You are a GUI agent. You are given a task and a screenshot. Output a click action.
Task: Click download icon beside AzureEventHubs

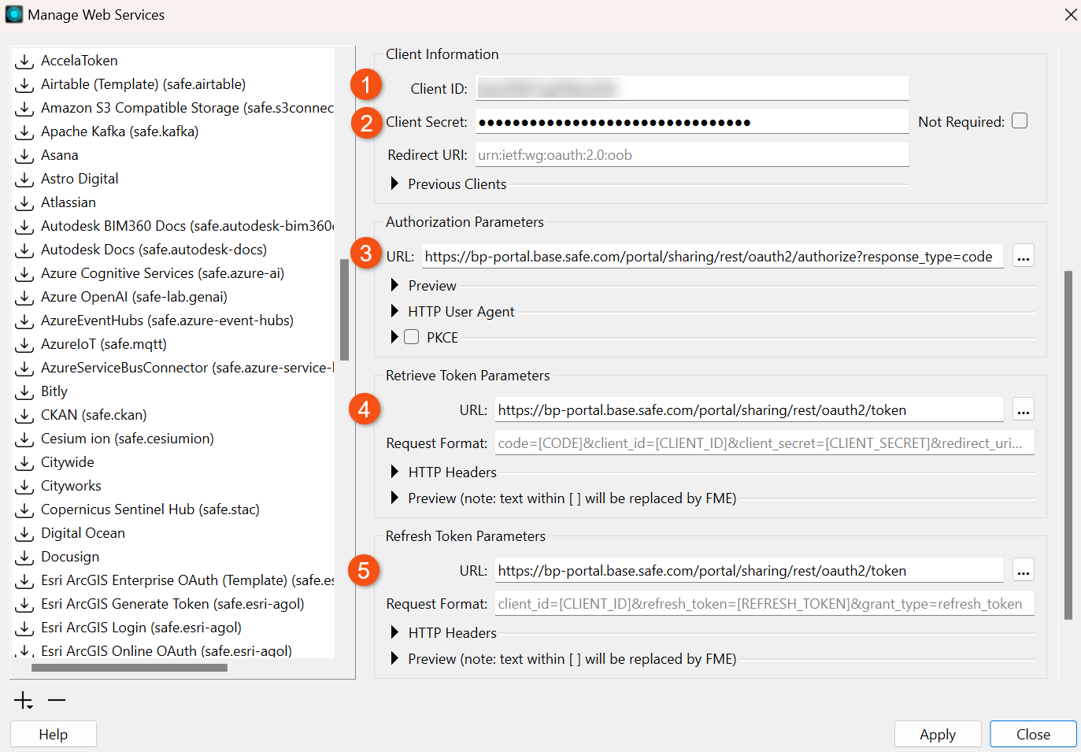point(24,321)
